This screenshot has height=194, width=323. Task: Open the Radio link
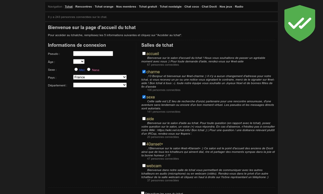(239, 7)
